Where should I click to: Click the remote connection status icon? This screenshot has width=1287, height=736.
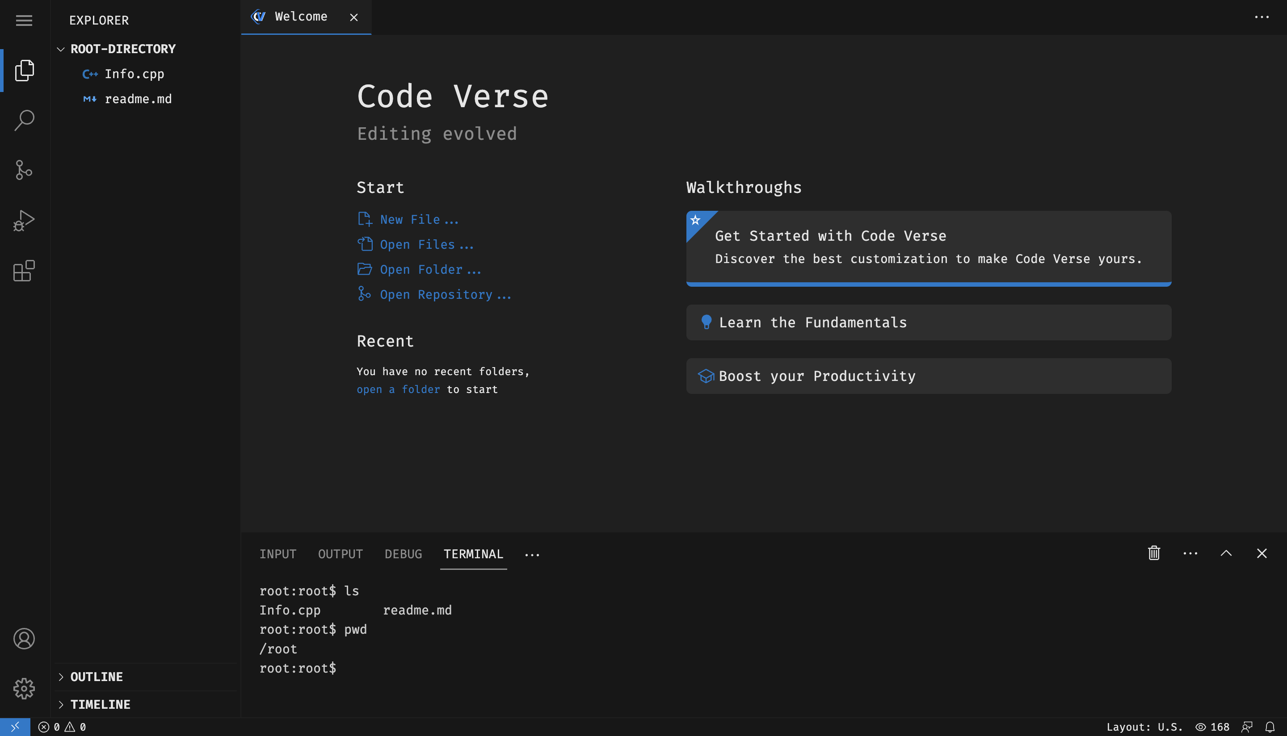coord(15,727)
